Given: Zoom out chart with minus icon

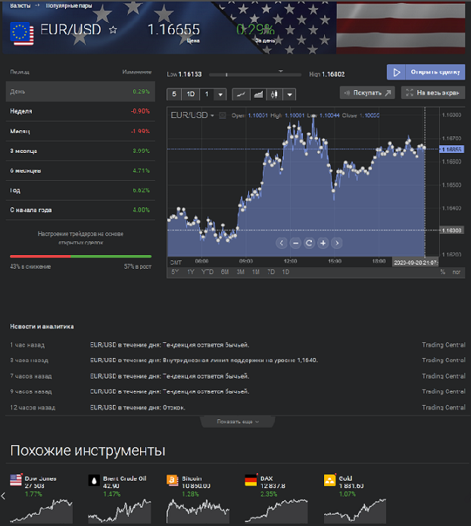Looking at the screenshot, I should click(295, 243).
